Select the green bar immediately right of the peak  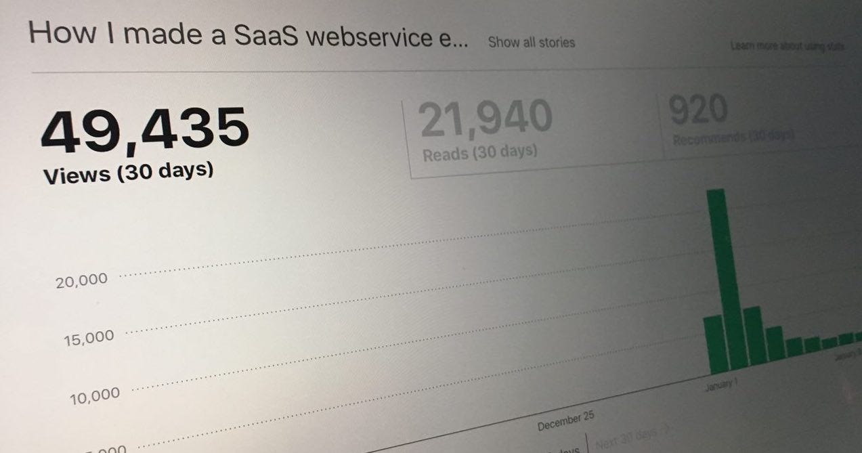tap(754, 336)
